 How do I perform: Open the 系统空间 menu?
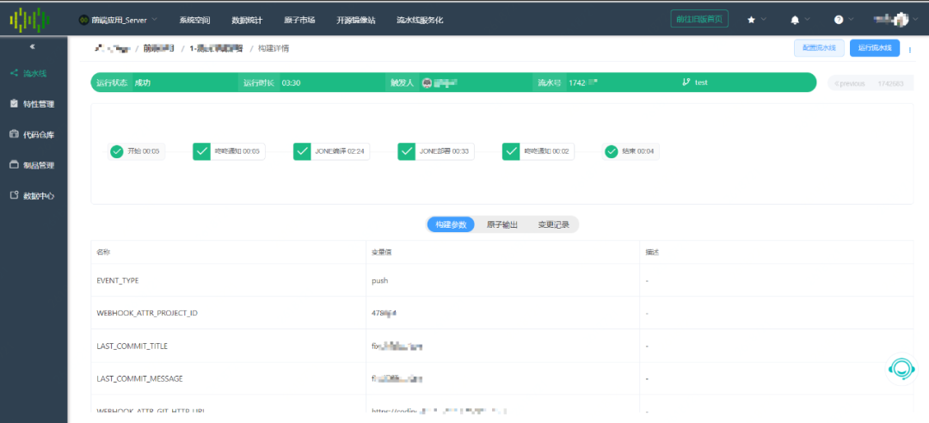tap(194, 20)
